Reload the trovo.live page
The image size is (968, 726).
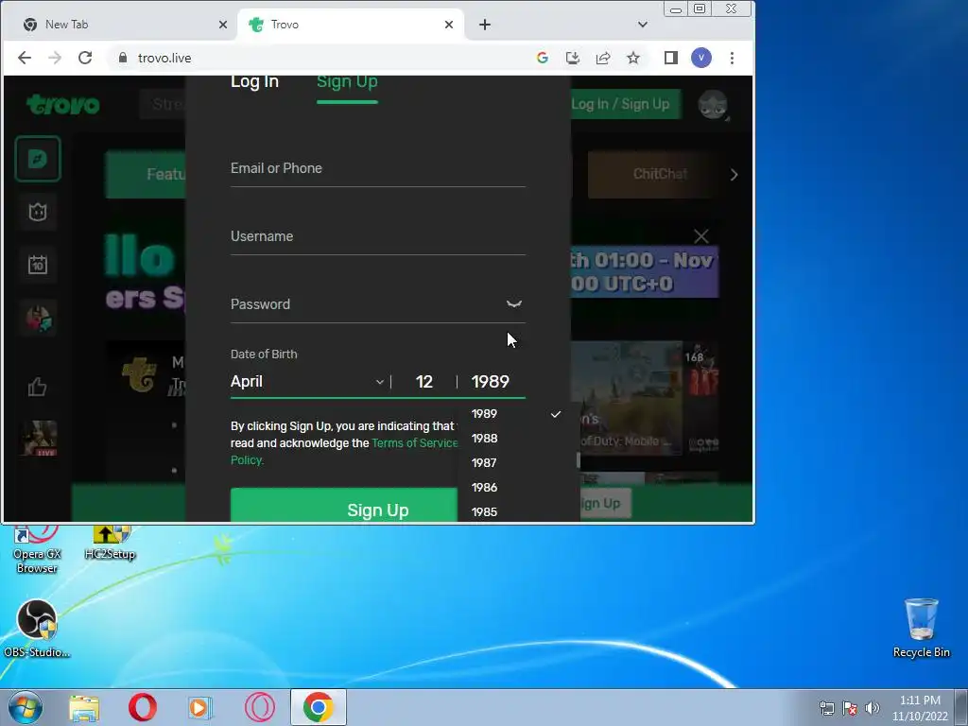coord(85,58)
